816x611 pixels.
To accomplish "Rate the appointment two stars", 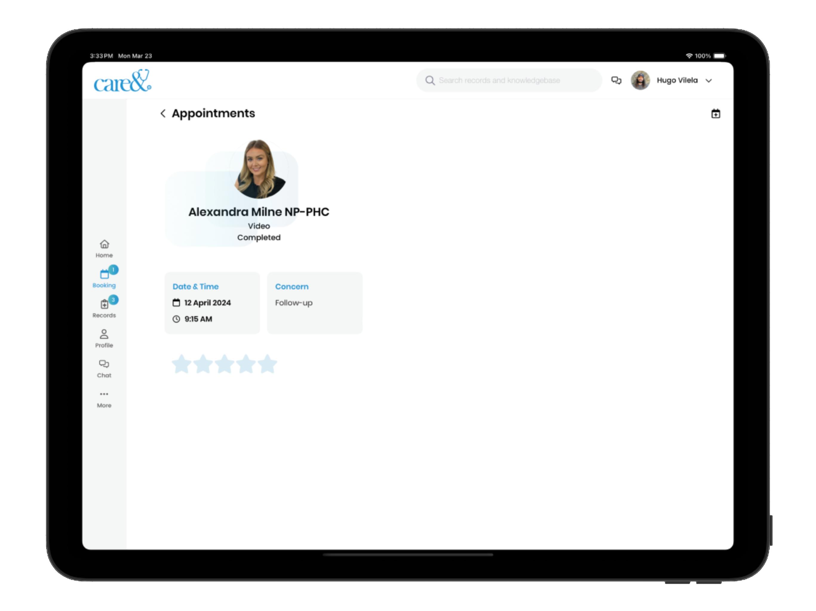I will tap(203, 364).
